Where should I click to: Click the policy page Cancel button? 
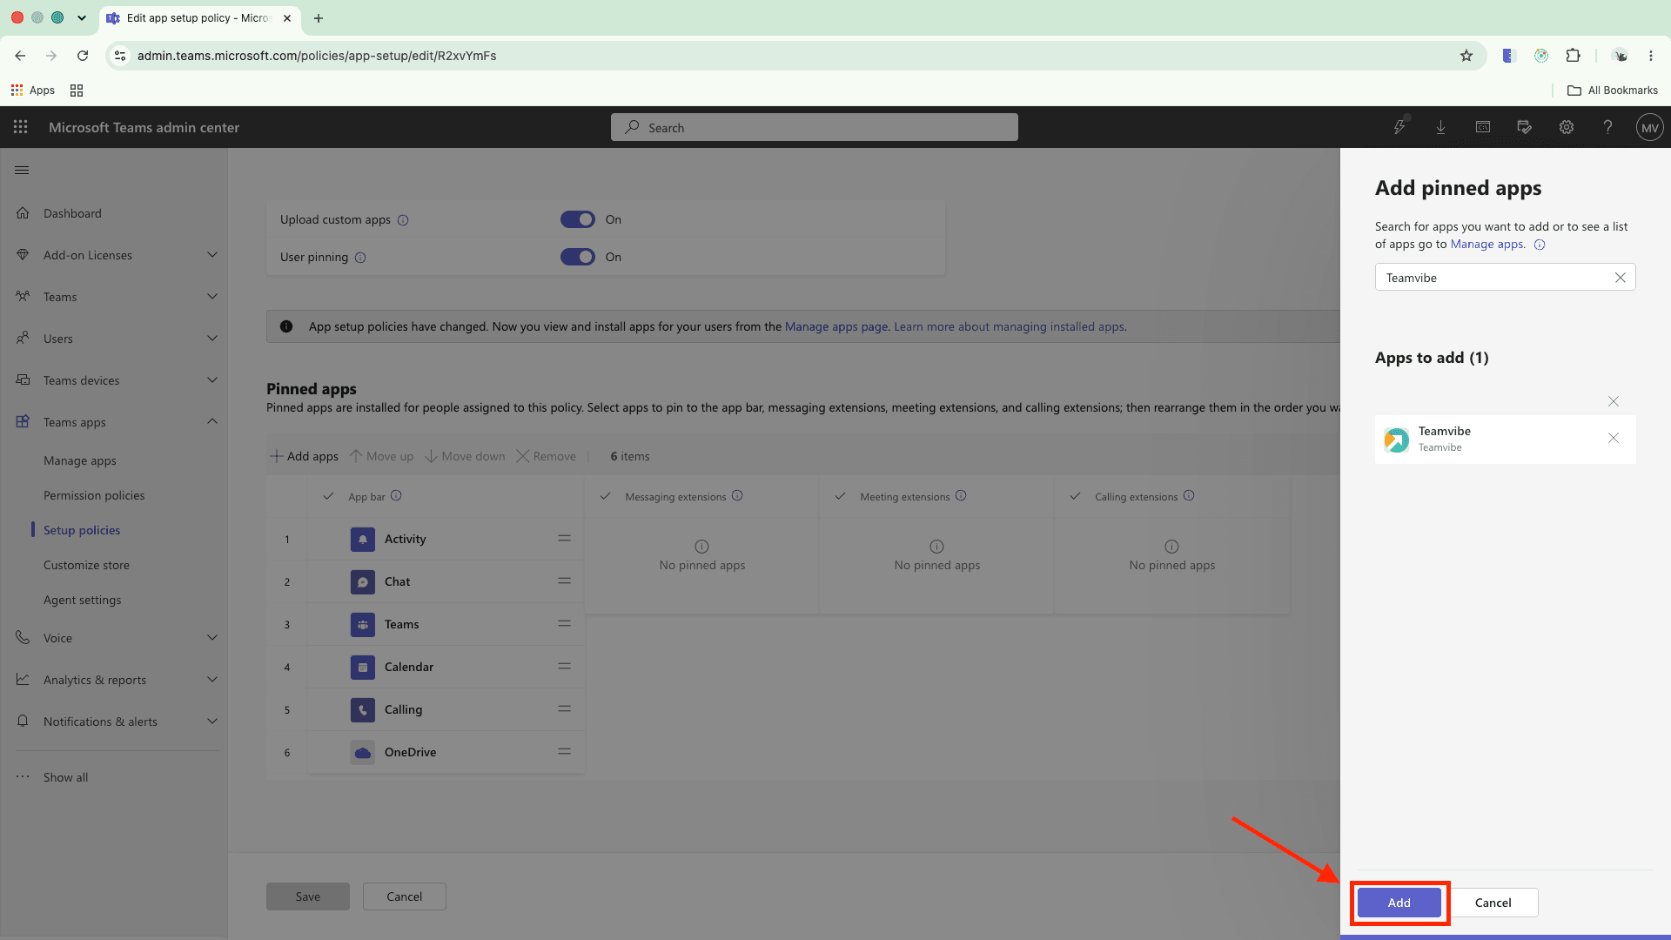pyautogui.click(x=404, y=896)
